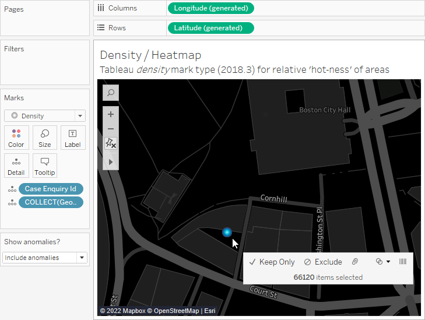Click paperclip group members icon

point(355,262)
